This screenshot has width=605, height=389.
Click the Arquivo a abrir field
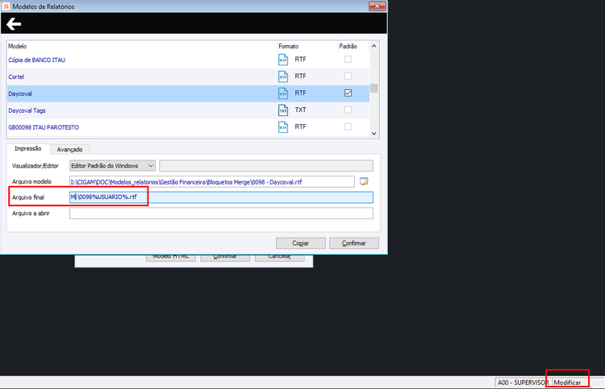tap(221, 213)
